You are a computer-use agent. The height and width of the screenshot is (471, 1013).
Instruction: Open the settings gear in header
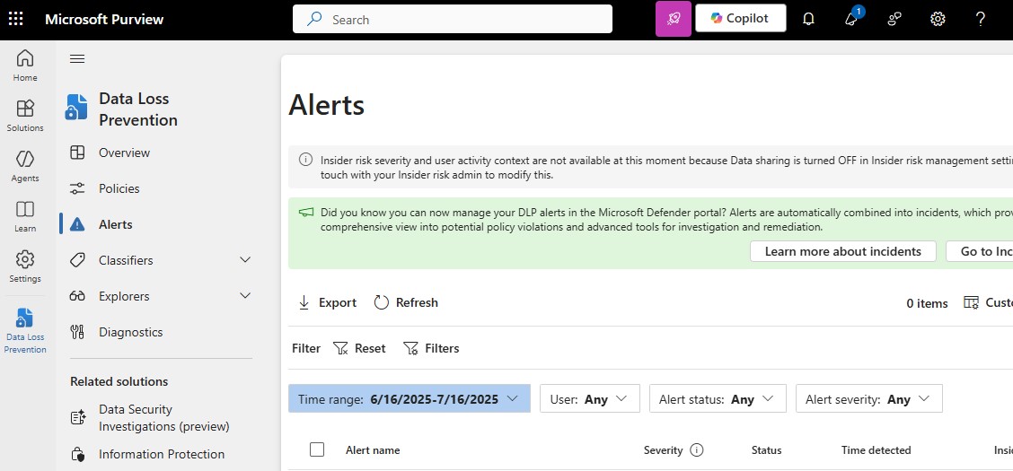tap(938, 20)
